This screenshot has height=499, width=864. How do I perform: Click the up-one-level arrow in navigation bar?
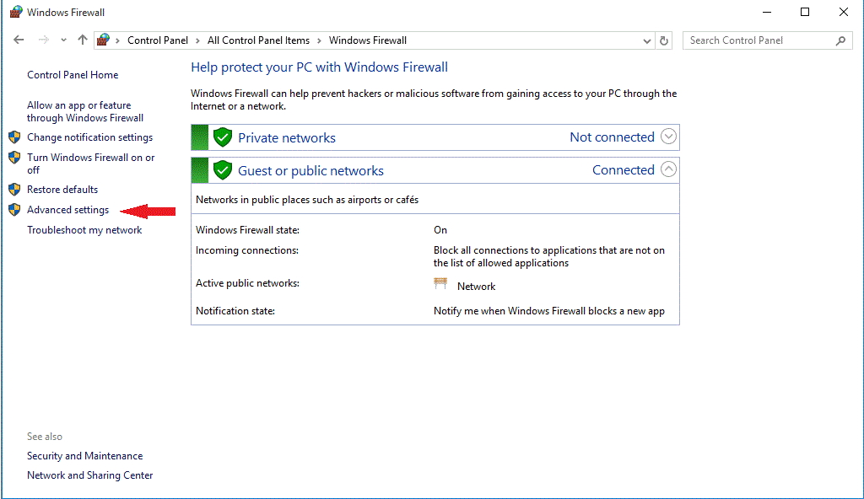pyautogui.click(x=81, y=40)
